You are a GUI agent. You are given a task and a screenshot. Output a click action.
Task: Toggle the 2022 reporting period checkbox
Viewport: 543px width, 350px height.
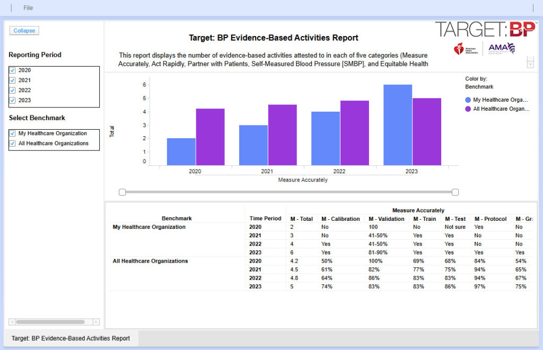pos(13,91)
